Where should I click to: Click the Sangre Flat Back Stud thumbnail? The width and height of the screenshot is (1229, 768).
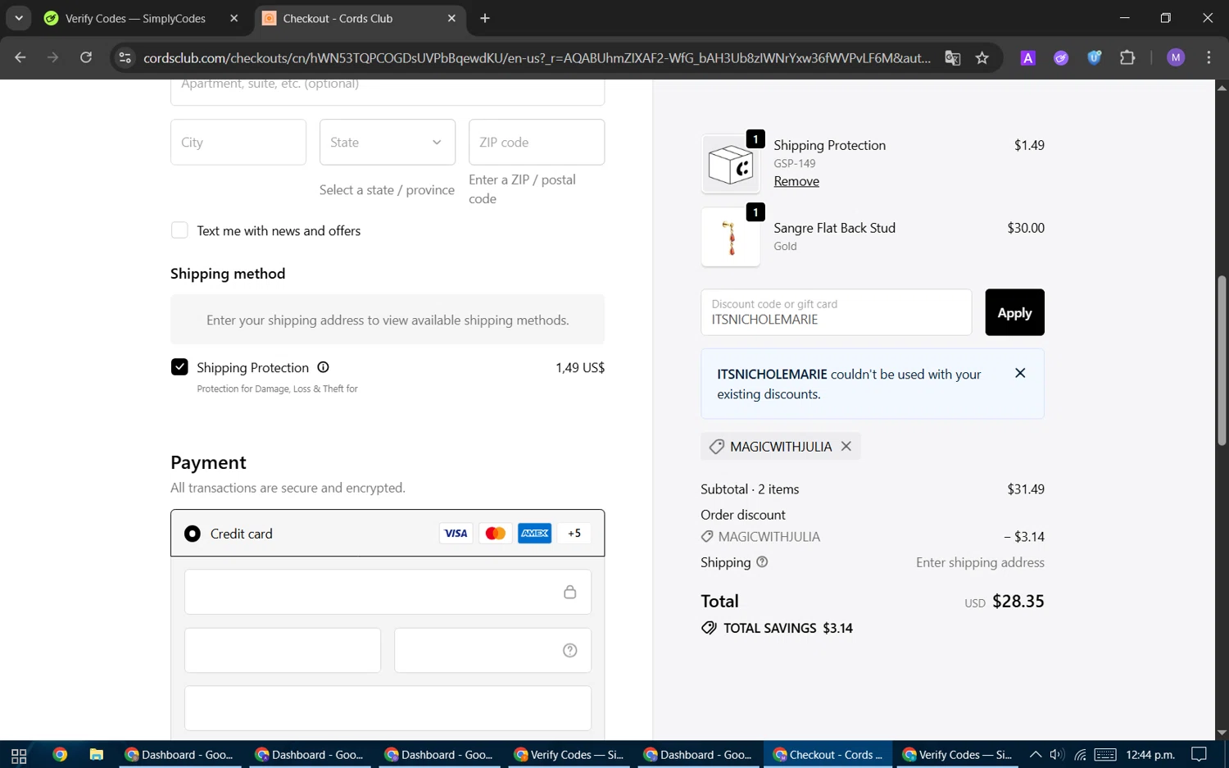tap(731, 237)
